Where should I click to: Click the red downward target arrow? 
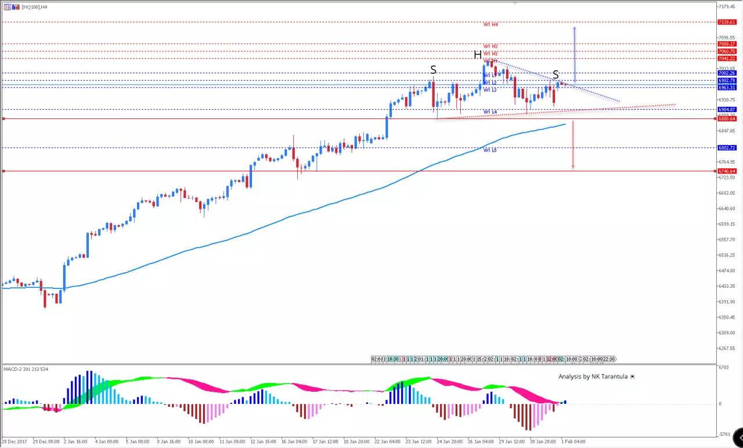pos(573,145)
